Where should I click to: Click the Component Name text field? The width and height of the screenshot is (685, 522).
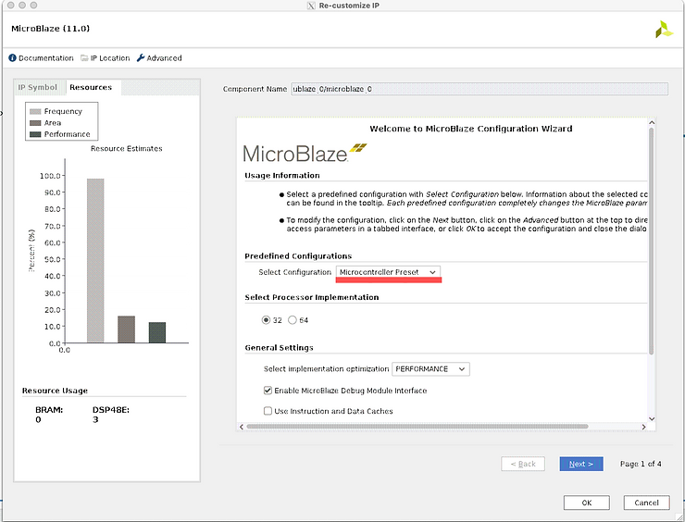479,89
